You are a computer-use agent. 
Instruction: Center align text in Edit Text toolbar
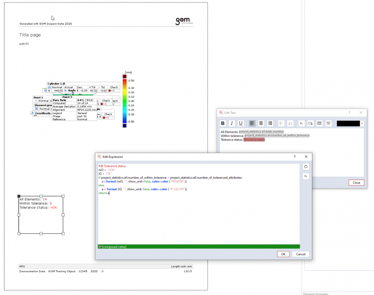point(261,123)
